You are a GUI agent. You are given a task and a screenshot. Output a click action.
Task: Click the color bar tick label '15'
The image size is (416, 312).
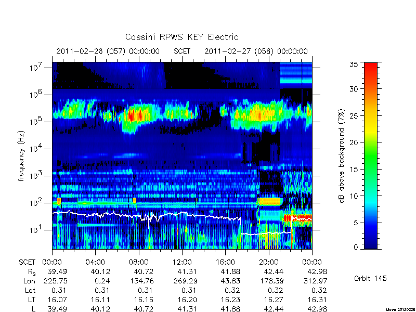pos(354,170)
